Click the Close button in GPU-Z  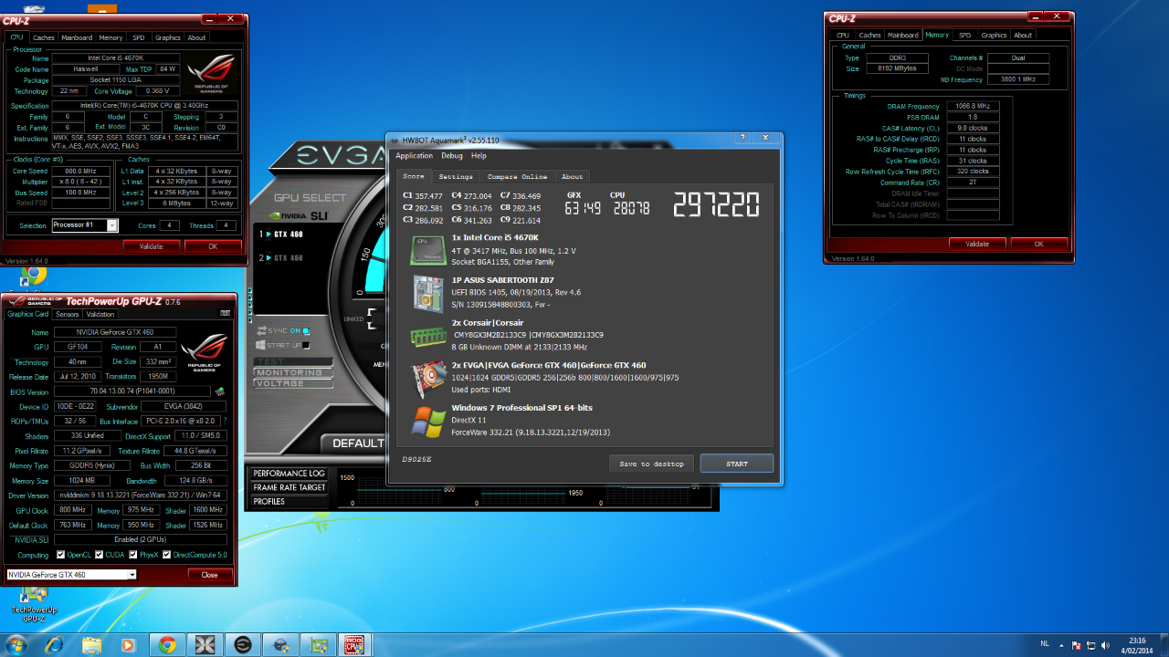pyautogui.click(x=210, y=575)
